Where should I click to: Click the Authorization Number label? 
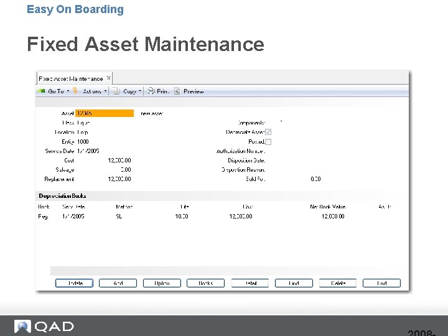tap(241, 151)
